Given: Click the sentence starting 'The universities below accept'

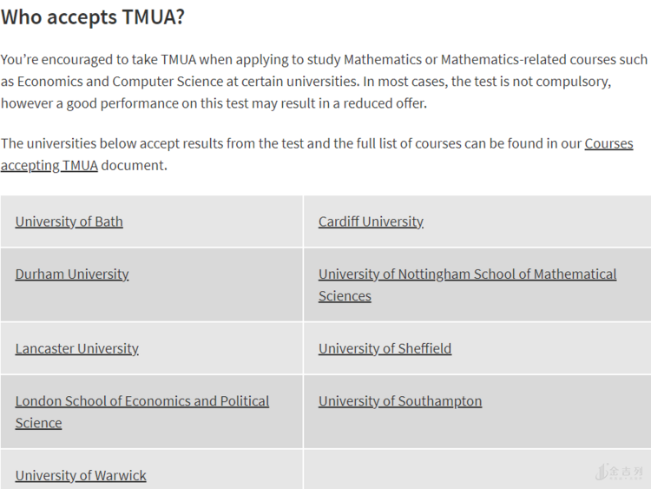Looking at the screenshot, I should [174, 143].
